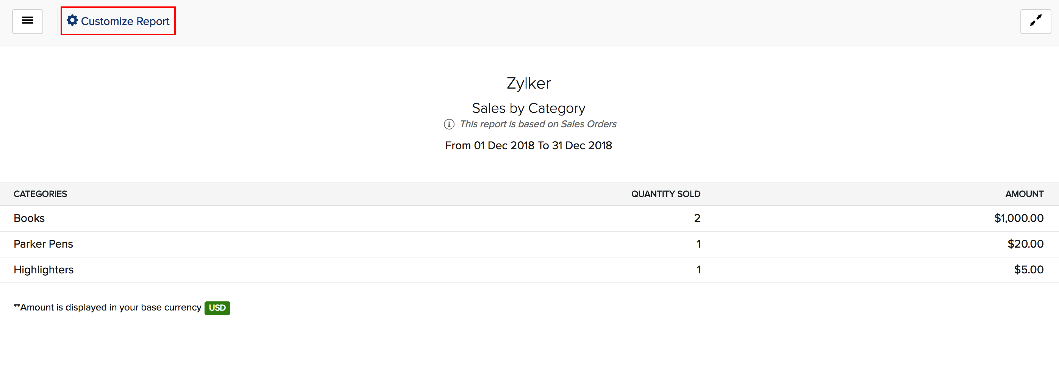The width and height of the screenshot is (1059, 365).
Task: Click the Sales by Category title
Action: click(528, 108)
